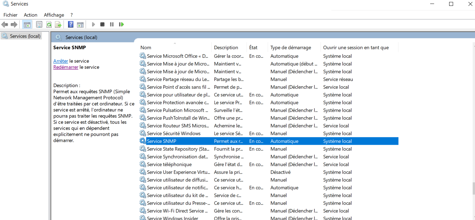Screen dimensions: 475x220
Task: Click the Stop service toolbar button
Action: click(x=102, y=24)
